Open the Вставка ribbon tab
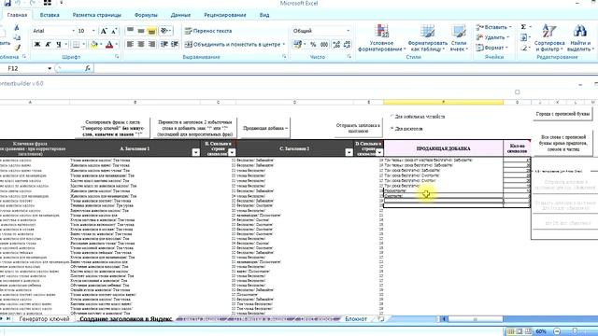Image resolution: width=598 pixels, height=336 pixels. coord(50,15)
